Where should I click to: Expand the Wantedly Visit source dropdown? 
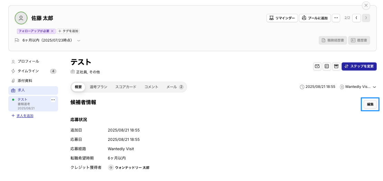[x=374, y=87]
